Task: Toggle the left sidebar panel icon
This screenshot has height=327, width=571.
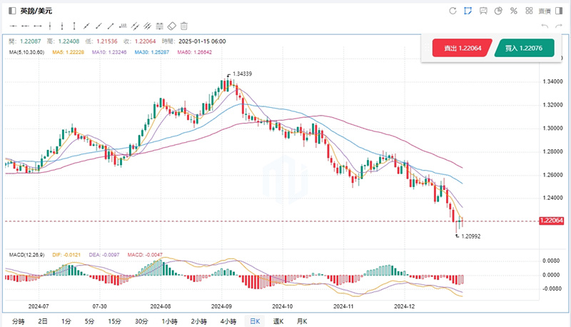Action: (x=11, y=11)
